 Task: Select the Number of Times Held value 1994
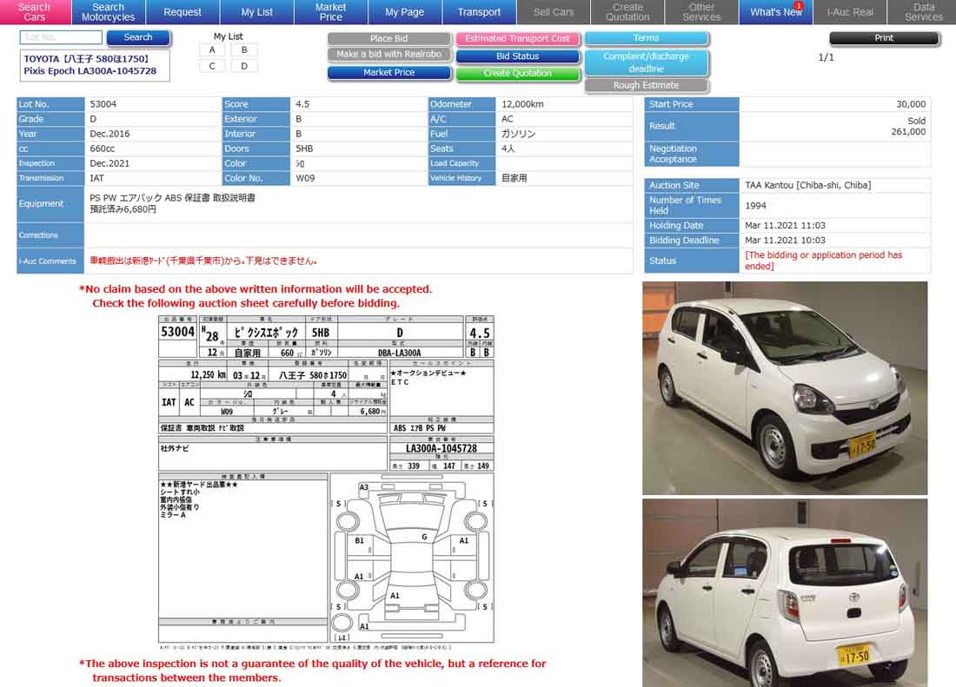click(755, 206)
